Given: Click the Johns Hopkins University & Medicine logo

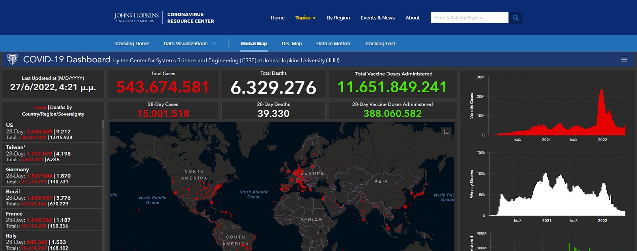Looking at the screenshot, I should coord(137,17).
